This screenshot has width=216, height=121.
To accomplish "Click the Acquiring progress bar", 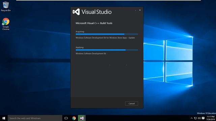I will coord(107,34).
